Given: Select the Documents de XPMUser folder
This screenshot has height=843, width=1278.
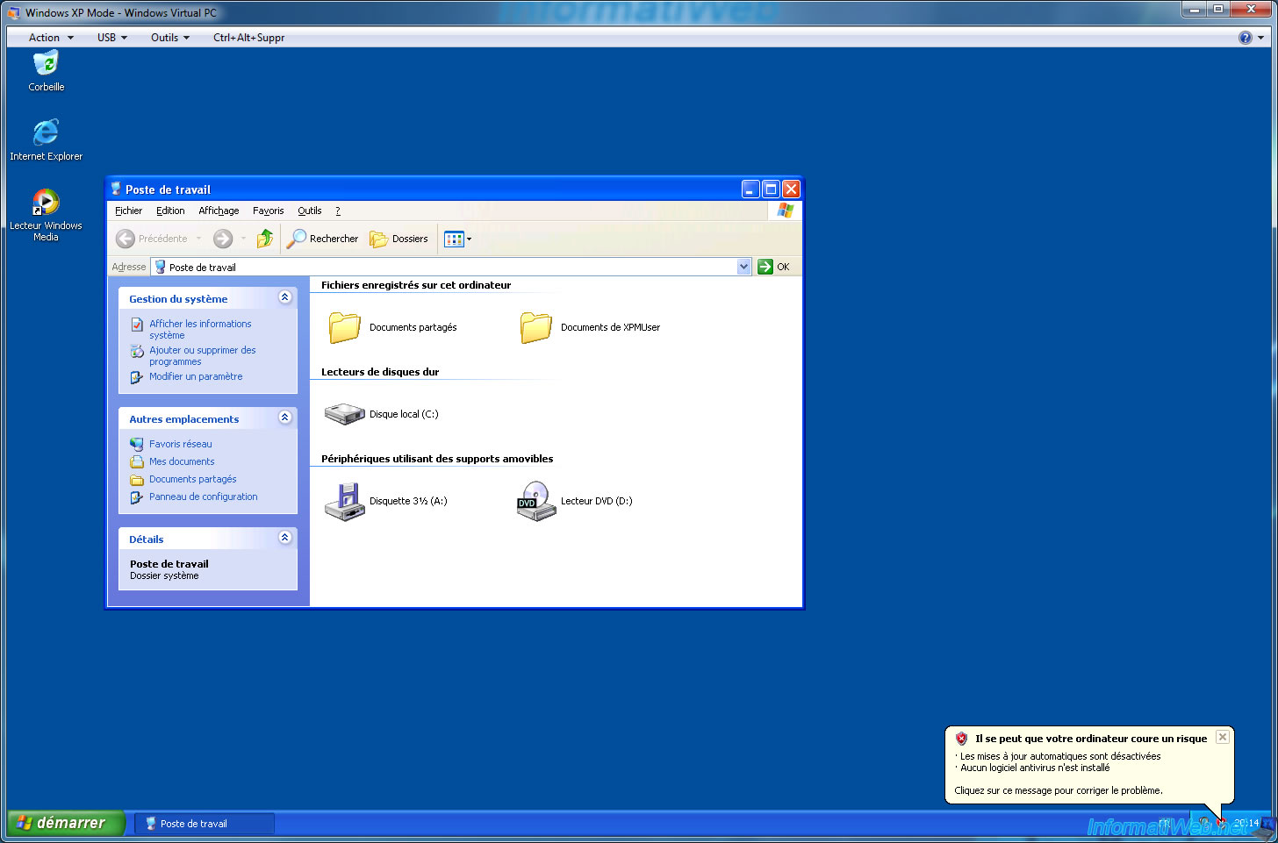Looking at the screenshot, I should point(589,327).
